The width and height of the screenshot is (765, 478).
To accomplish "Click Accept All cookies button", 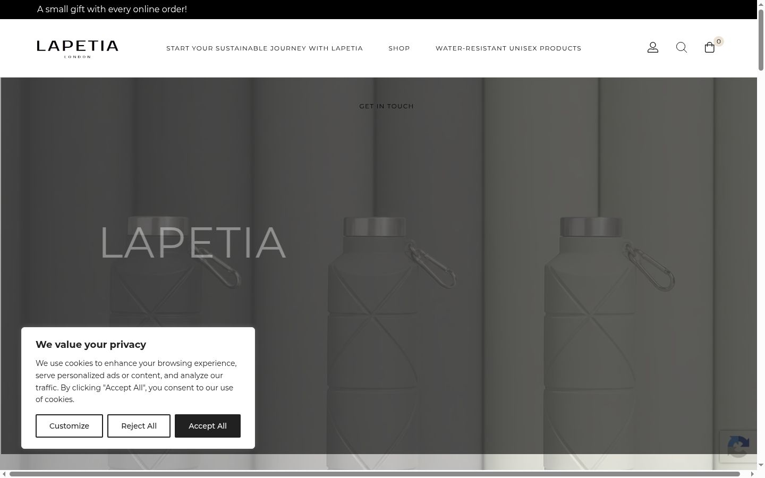I will (x=208, y=426).
